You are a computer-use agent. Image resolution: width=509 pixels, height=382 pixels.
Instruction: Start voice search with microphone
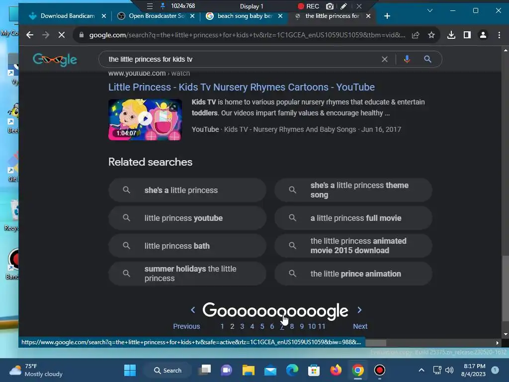click(407, 59)
